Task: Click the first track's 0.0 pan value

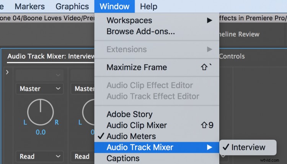Action: pyautogui.click(x=41, y=132)
